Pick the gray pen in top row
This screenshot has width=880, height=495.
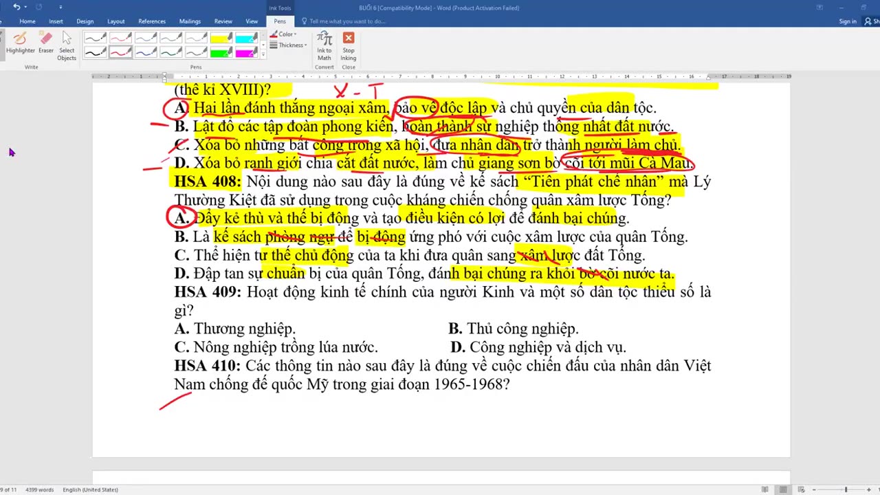[x=197, y=38]
